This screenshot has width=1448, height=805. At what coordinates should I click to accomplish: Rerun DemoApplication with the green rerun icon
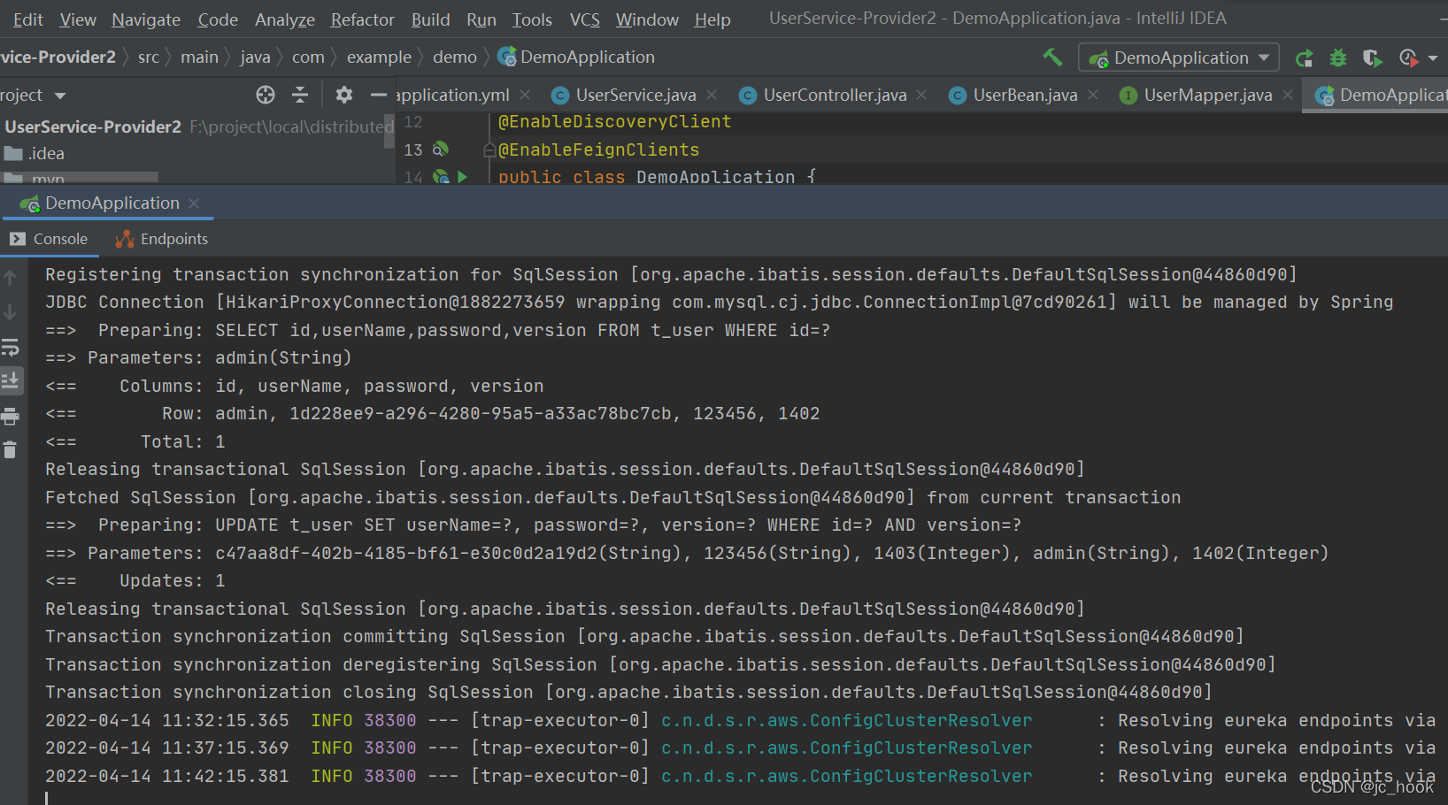[1304, 58]
